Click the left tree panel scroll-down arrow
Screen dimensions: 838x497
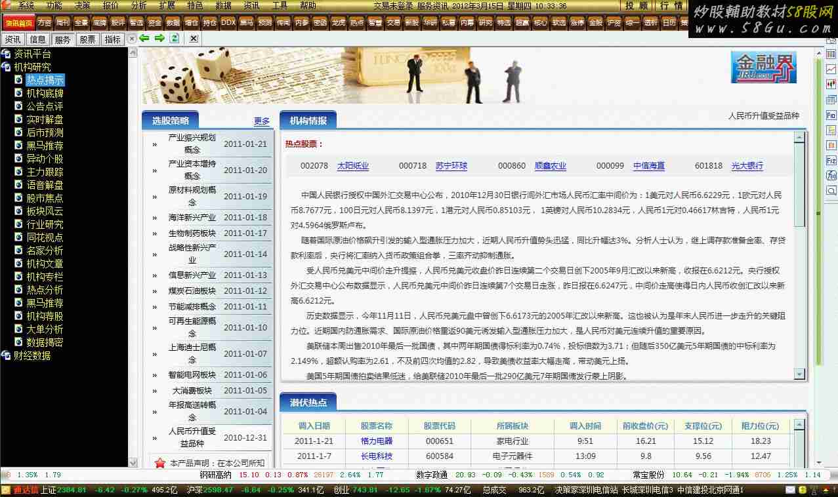pos(133,462)
